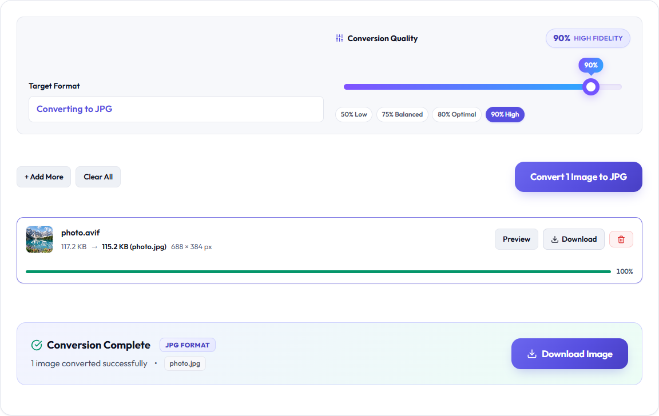Click the photo.jpg filename chip
659x416 pixels.
[x=185, y=363]
